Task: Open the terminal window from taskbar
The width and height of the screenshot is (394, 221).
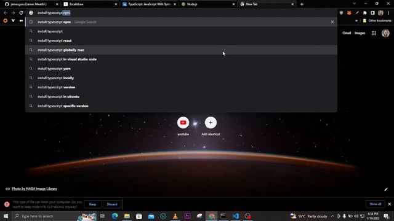Action: pyautogui.click(x=223, y=216)
